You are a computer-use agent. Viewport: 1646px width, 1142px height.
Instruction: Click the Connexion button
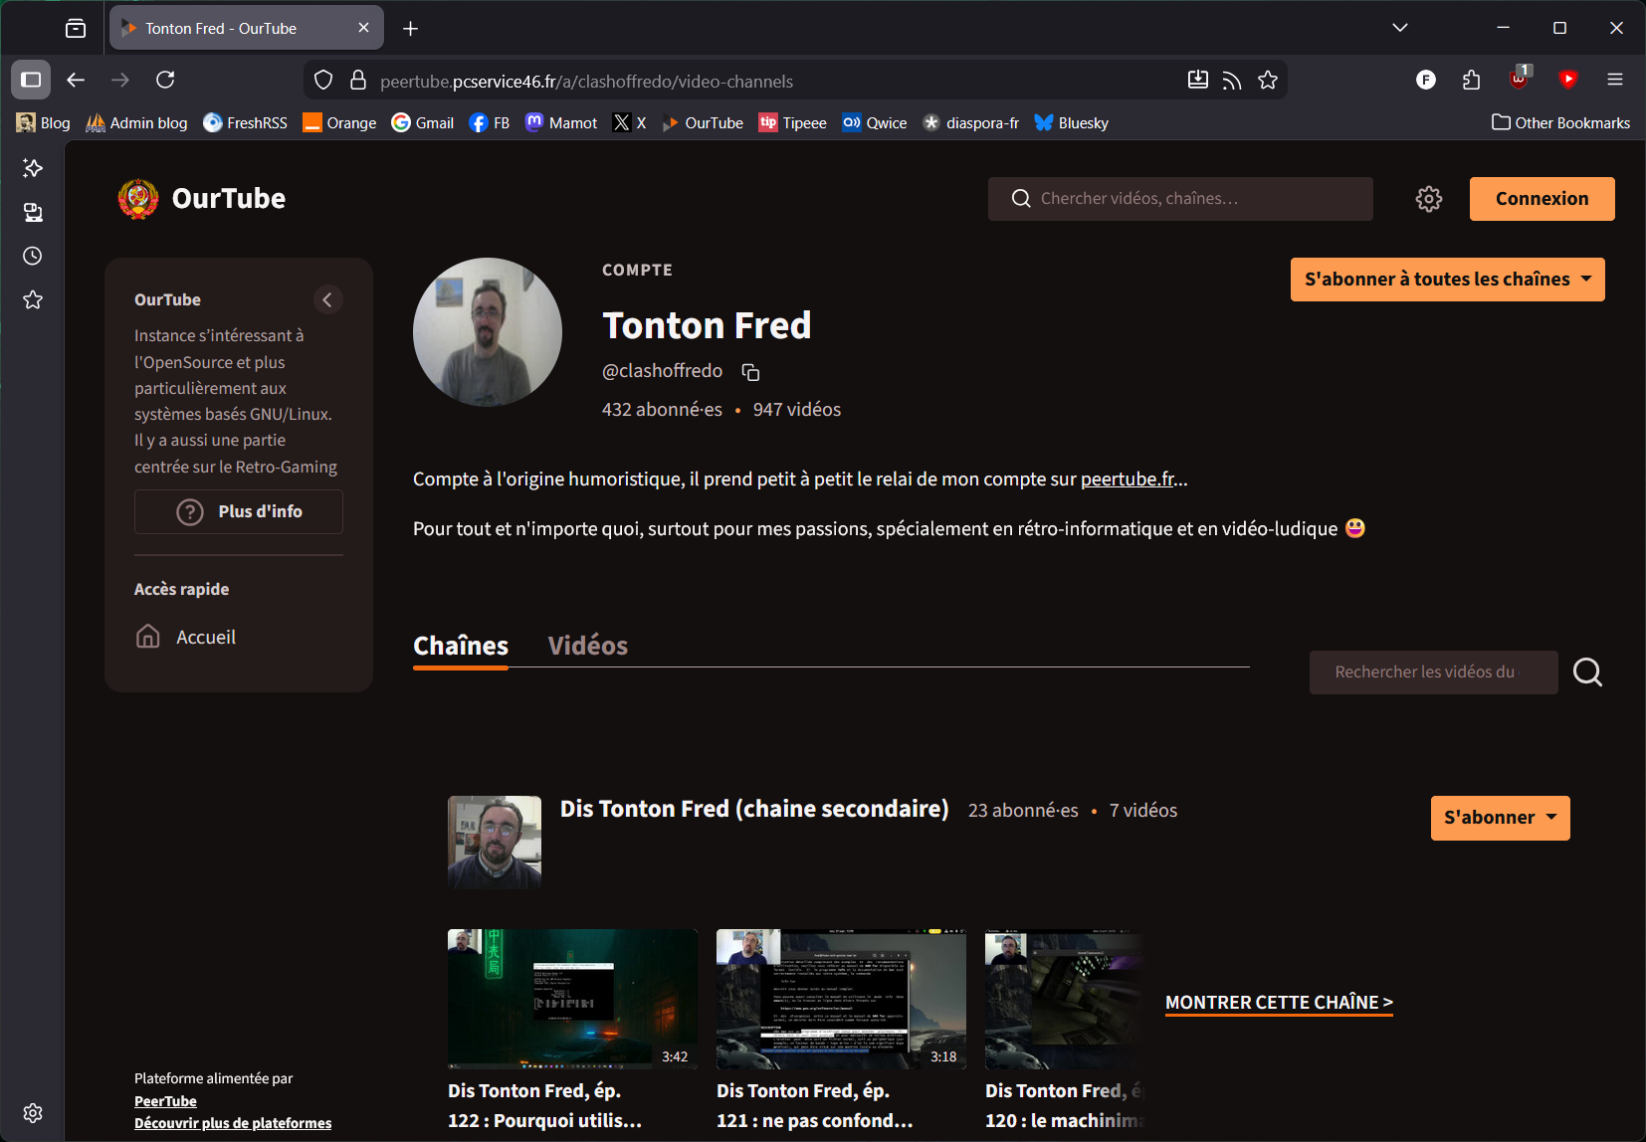coord(1542,199)
